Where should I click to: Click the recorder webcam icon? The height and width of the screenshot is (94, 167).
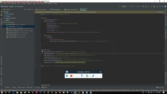click(87, 76)
